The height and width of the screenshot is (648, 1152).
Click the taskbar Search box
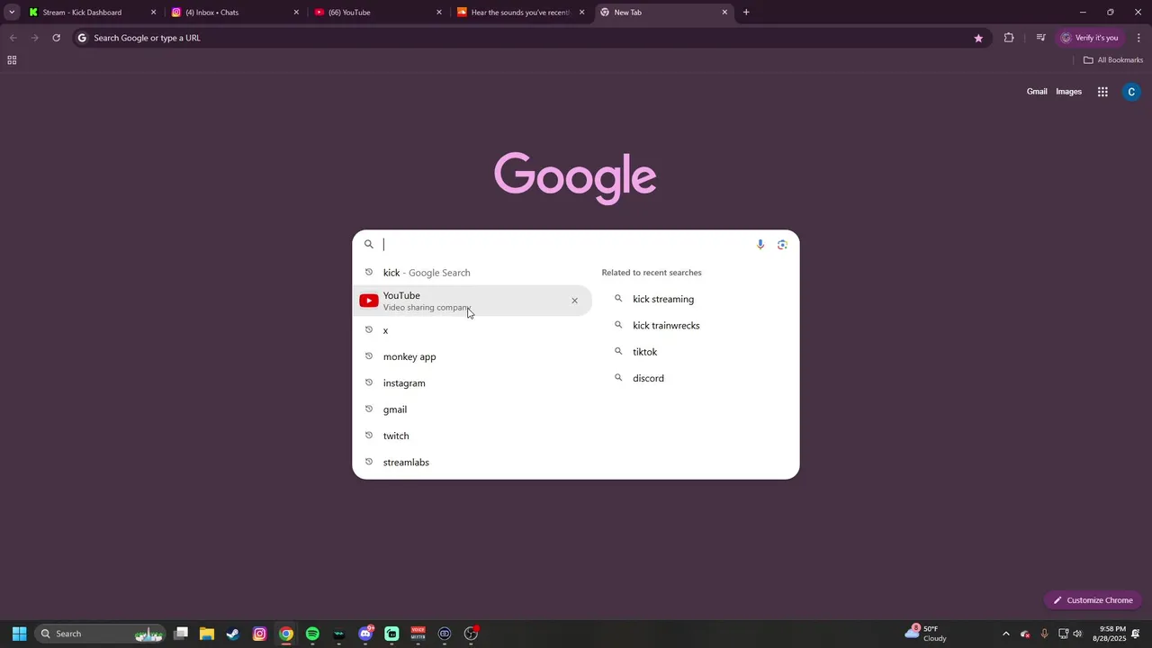100,634
